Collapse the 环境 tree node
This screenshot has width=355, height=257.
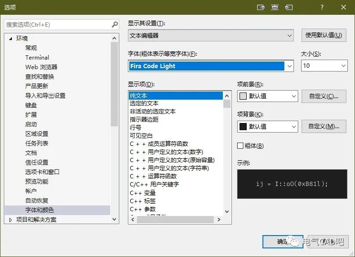[x=10, y=39]
